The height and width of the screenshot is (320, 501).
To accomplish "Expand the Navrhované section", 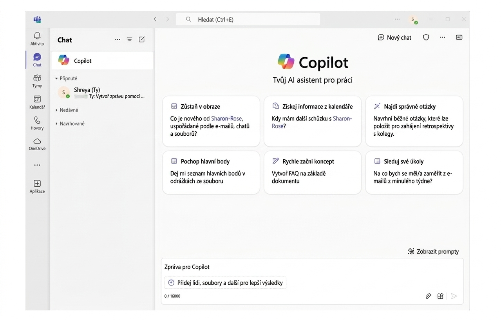I will [x=70, y=124].
